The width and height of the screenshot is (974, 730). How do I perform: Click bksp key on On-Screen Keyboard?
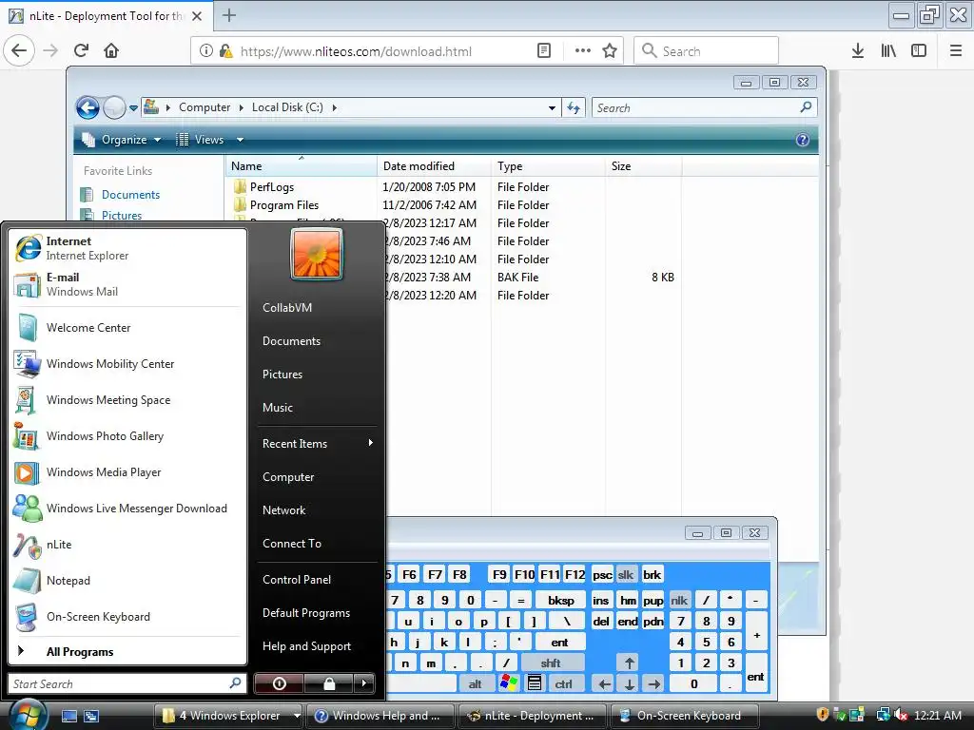pyautogui.click(x=561, y=601)
